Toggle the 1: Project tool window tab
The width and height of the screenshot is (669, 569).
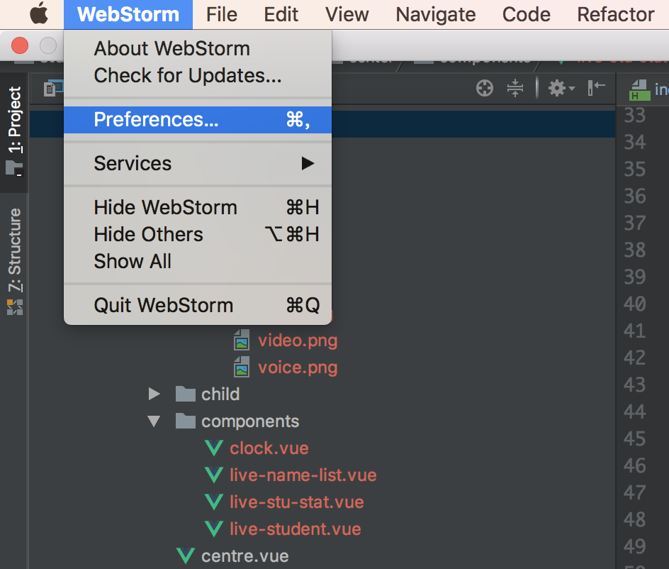pyautogui.click(x=14, y=130)
